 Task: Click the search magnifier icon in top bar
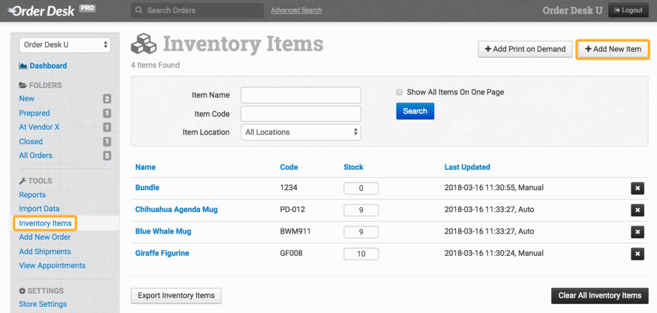click(x=139, y=11)
